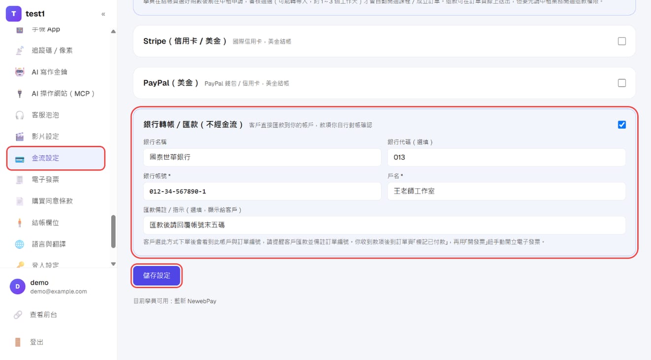Image resolution: width=651 pixels, height=360 pixels.
Task: Click the 匯款備註 instructions input field
Action: [385, 225]
